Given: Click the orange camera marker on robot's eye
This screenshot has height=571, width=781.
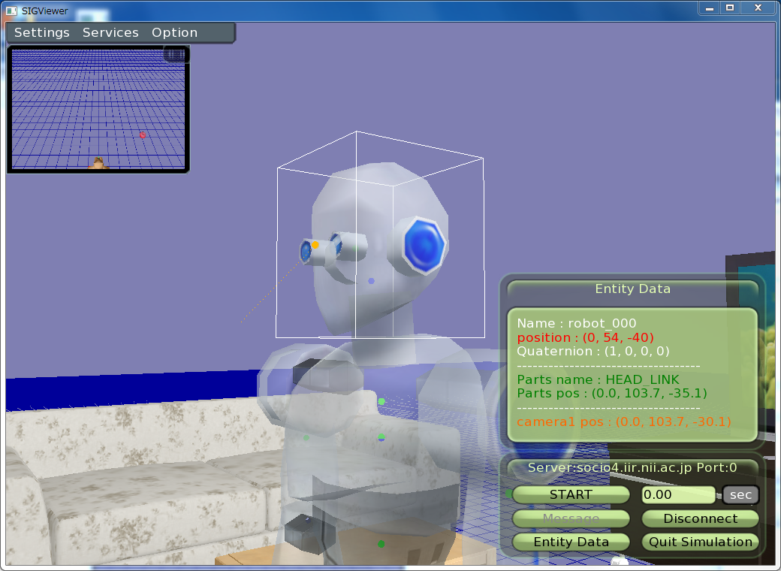Looking at the screenshot, I should coord(315,245).
